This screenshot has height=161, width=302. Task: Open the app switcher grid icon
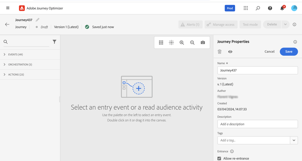pyautogui.click(x=246, y=8)
